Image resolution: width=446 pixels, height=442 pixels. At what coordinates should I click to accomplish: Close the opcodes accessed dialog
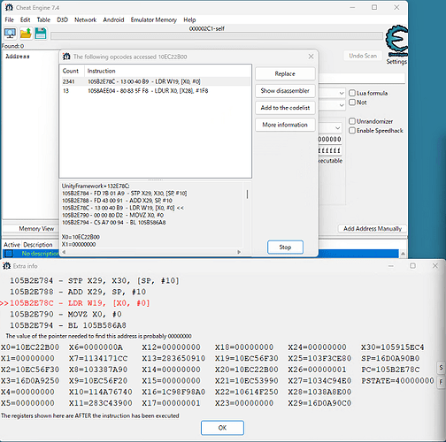(311, 57)
